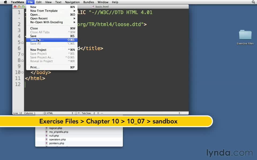Image resolution: width=257 pixels, height=160 pixels.
Task: Select pointers.php in the Finder list
Action: pos(56,143)
